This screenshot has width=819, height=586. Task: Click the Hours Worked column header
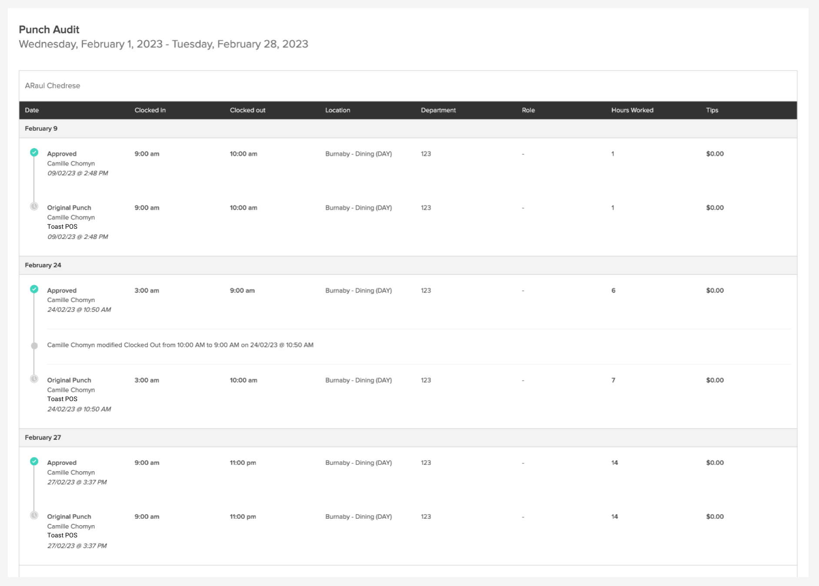click(632, 110)
